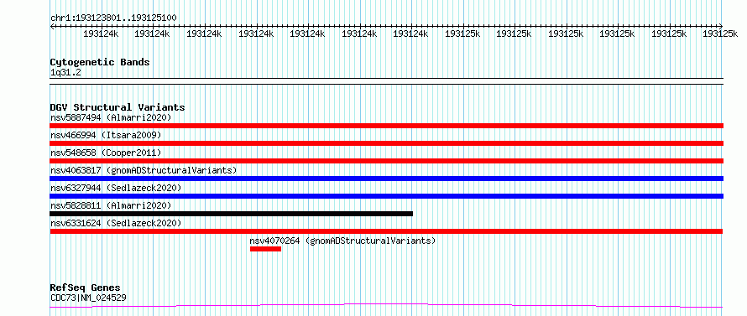Select the blue bar under nsv6327944
The width and height of the screenshot is (747, 316).
point(387,196)
